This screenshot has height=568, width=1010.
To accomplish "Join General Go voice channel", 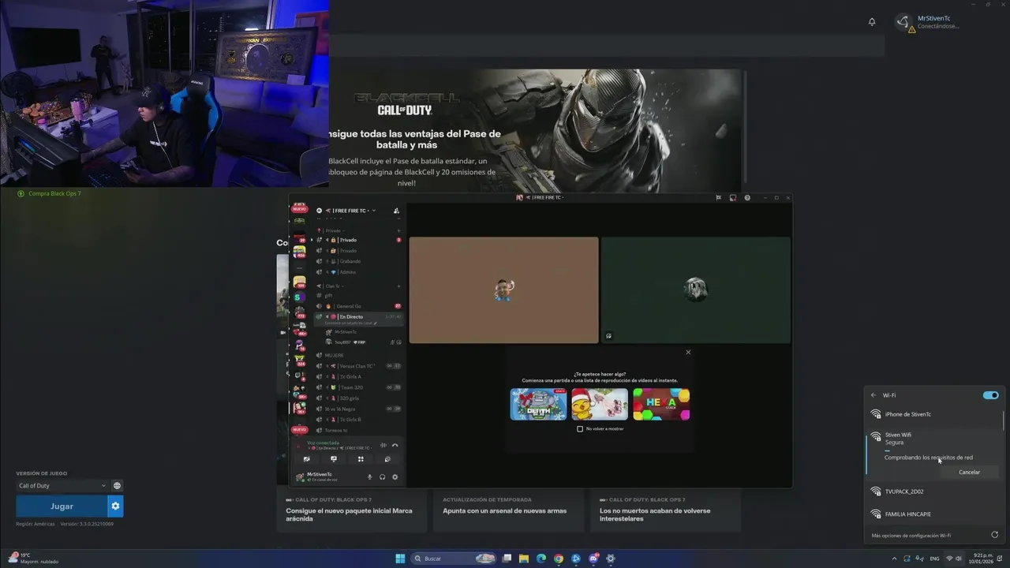I will 358,306.
